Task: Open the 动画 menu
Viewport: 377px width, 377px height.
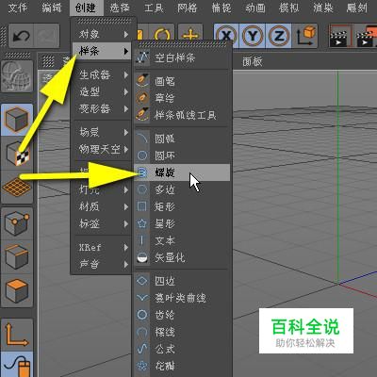Action: pyautogui.click(x=255, y=8)
